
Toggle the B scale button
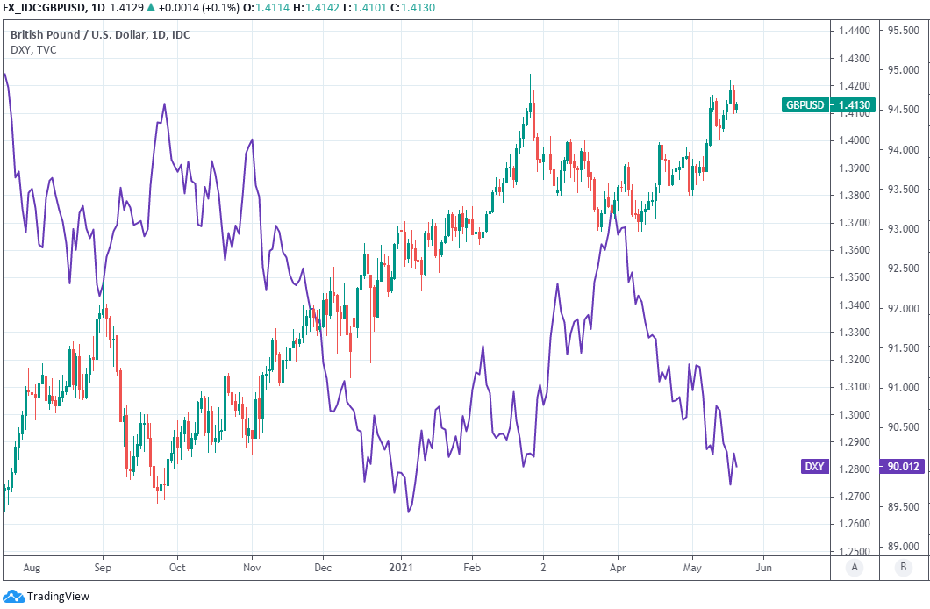click(x=905, y=568)
